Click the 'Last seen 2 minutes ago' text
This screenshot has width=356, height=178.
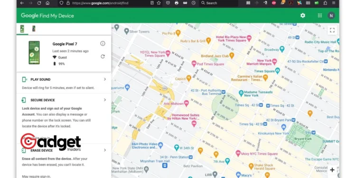(70, 51)
